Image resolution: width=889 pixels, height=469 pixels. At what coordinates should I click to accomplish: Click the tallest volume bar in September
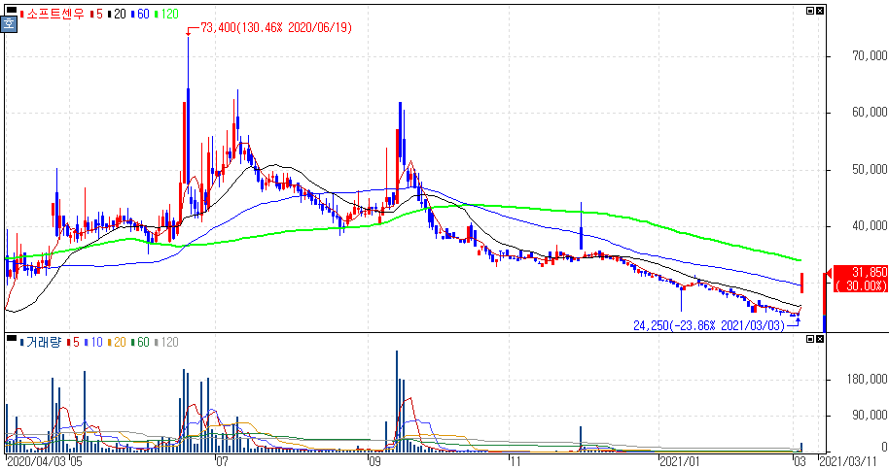396,401
